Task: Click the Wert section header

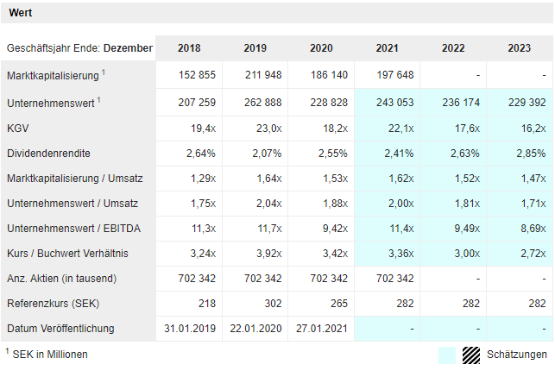Action: point(22,13)
